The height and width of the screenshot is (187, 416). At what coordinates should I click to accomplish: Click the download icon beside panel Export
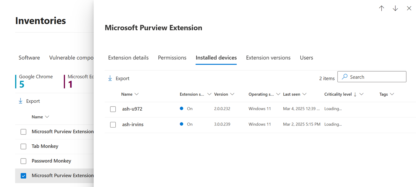pyautogui.click(x=110, y=78)
